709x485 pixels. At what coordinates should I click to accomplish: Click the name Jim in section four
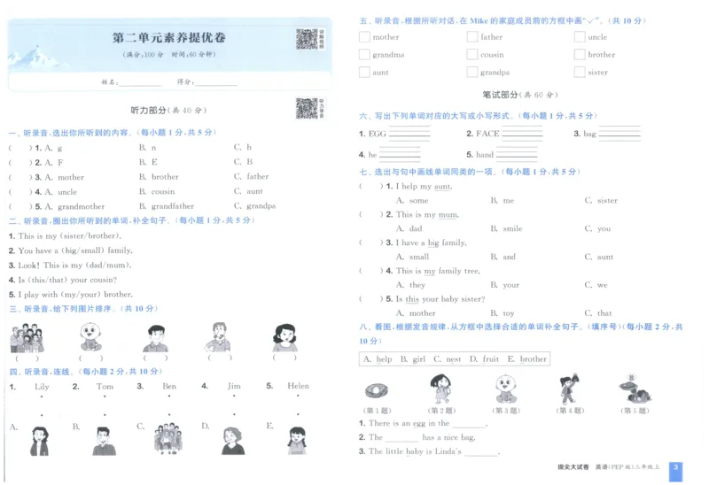coord(234,386)
